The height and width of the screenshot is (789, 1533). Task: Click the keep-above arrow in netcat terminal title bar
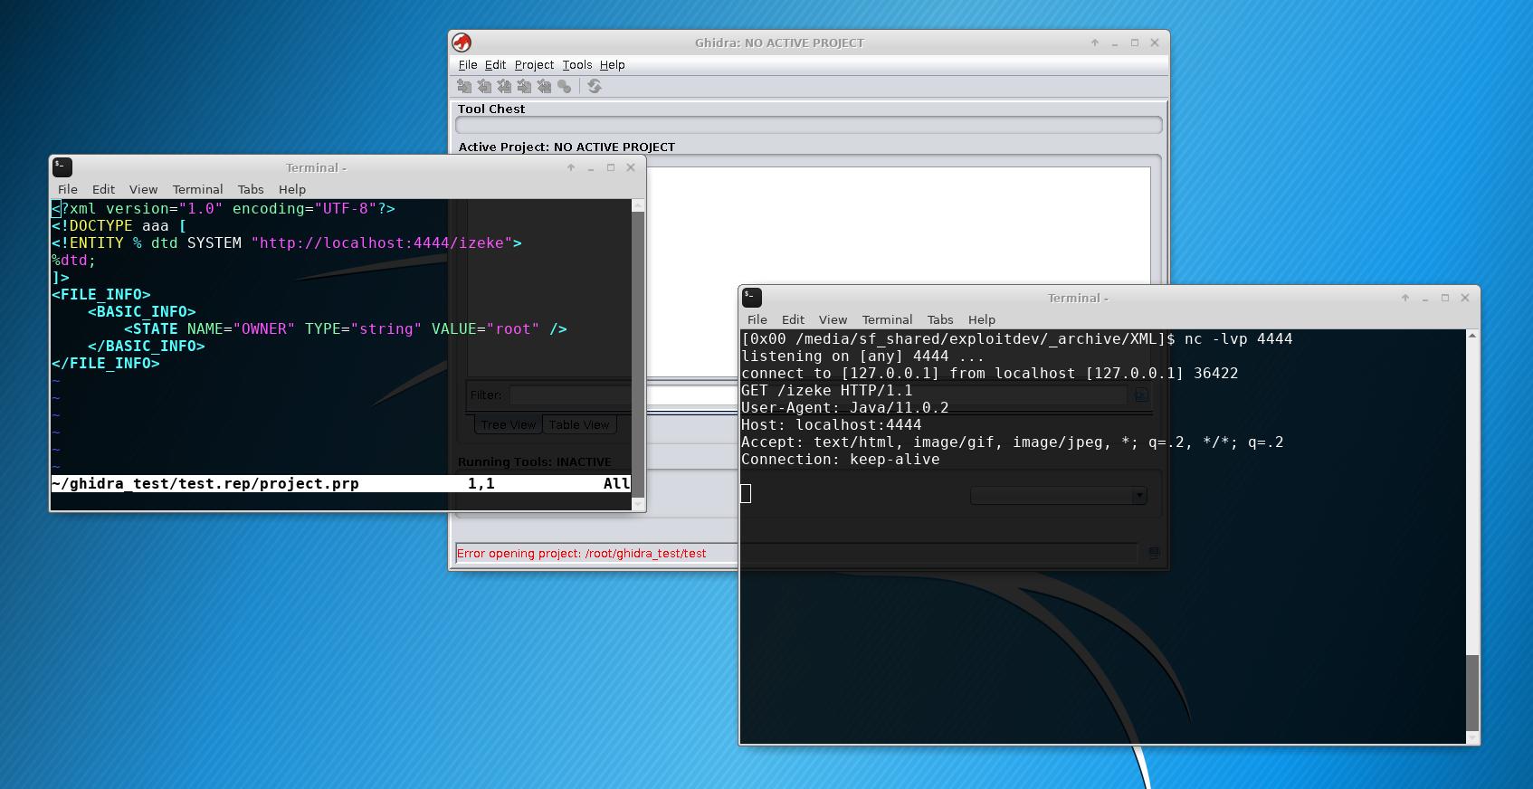[1405, 298]
